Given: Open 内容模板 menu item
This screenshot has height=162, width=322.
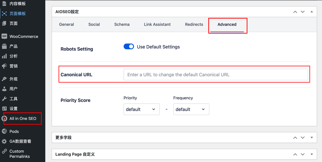Looking at the screenshot, I should [x=18, y=4].
